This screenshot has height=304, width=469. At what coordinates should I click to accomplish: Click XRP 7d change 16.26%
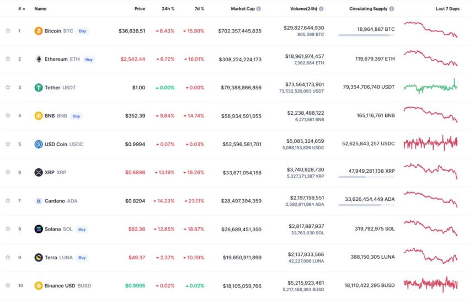point(194,172)
